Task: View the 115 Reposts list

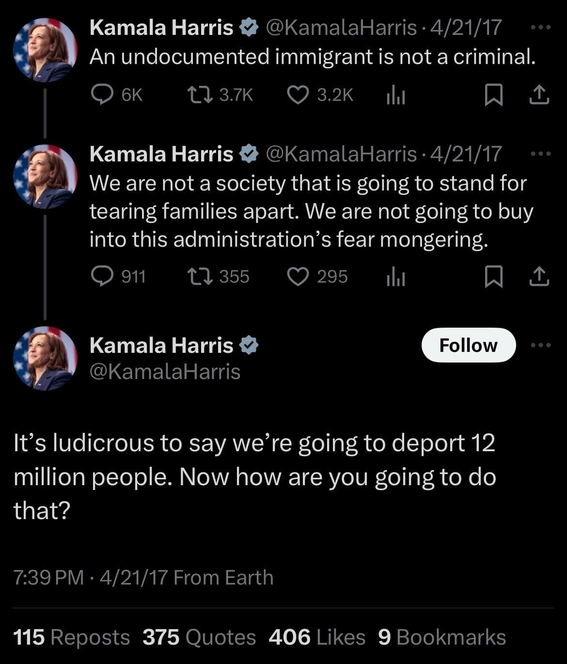Action: [71, 637]
